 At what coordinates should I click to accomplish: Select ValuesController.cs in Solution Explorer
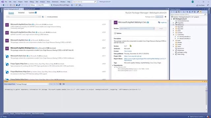click(185, 39)
